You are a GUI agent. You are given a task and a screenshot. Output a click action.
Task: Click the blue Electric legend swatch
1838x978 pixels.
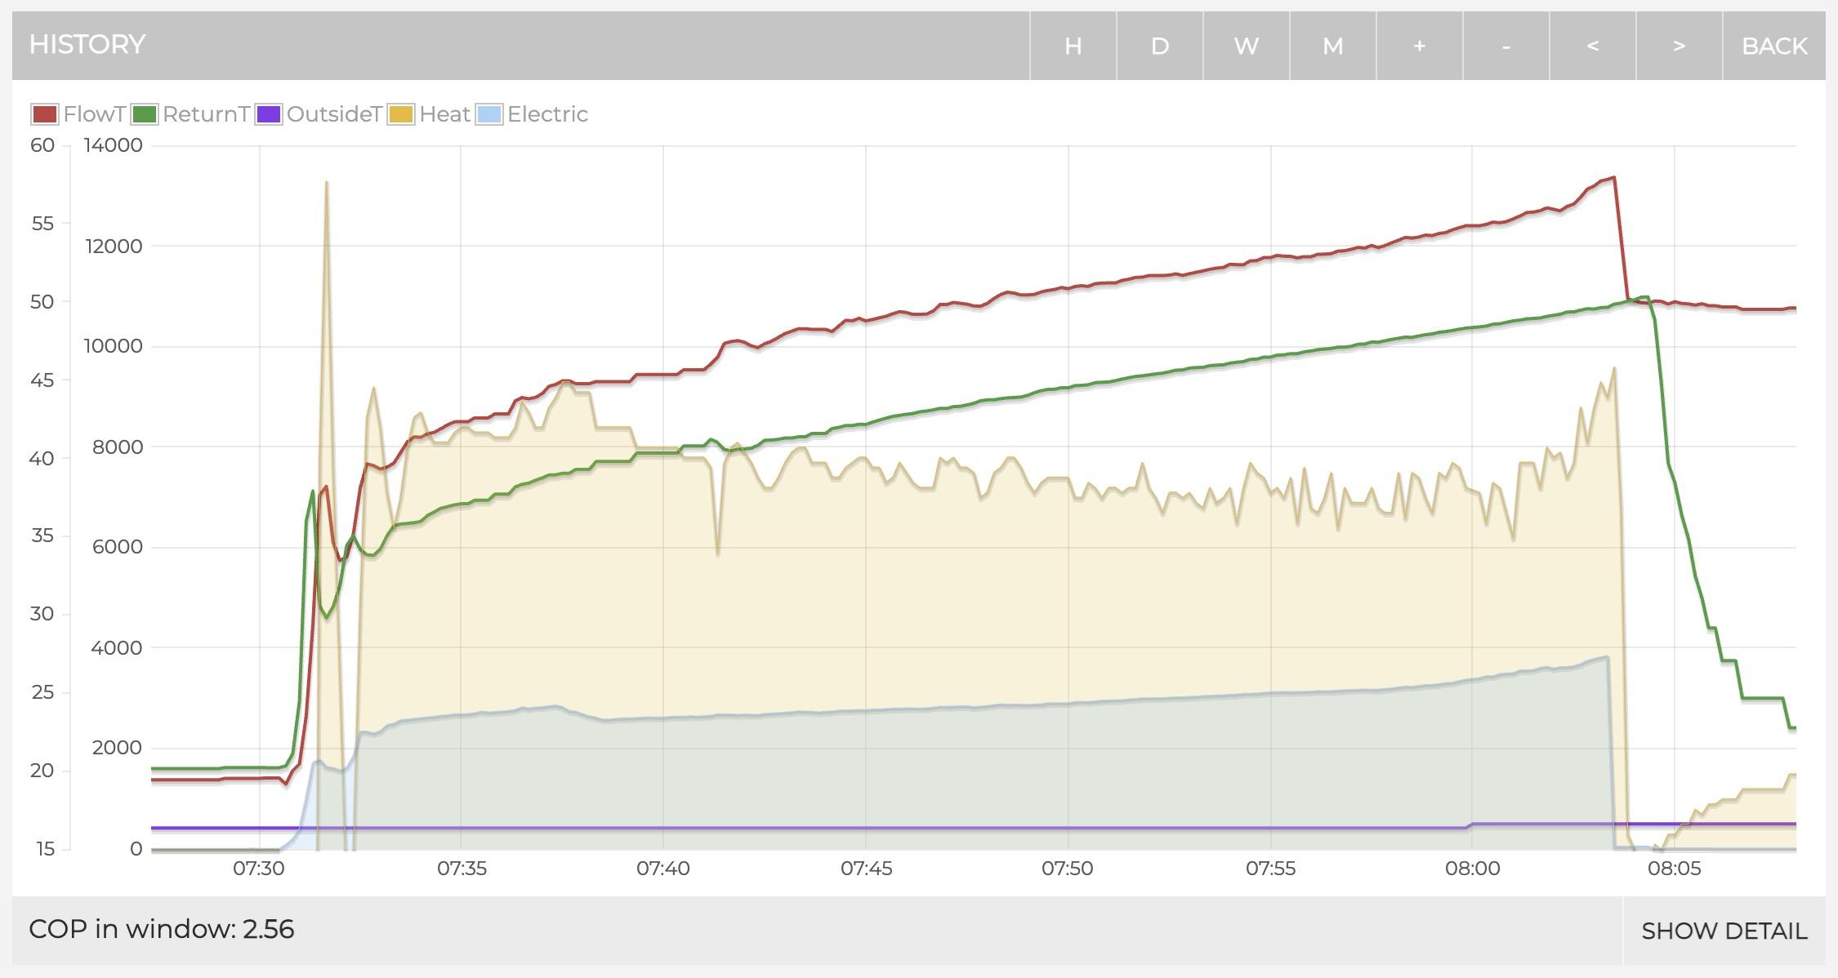(x=489, y=114)
